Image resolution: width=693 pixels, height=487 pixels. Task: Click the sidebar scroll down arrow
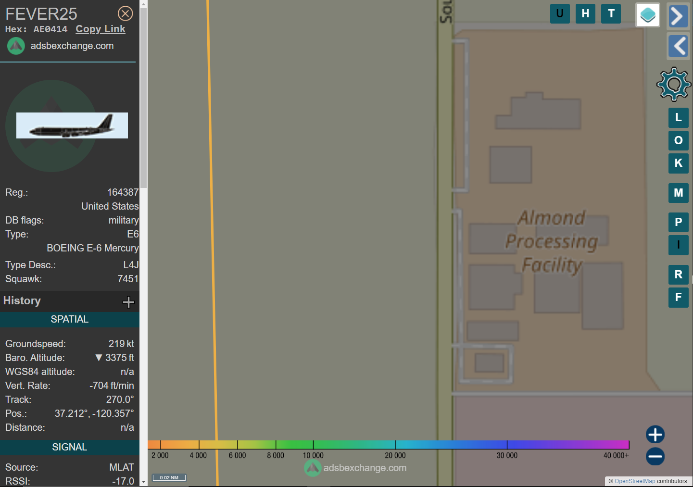tap(143, 482)
